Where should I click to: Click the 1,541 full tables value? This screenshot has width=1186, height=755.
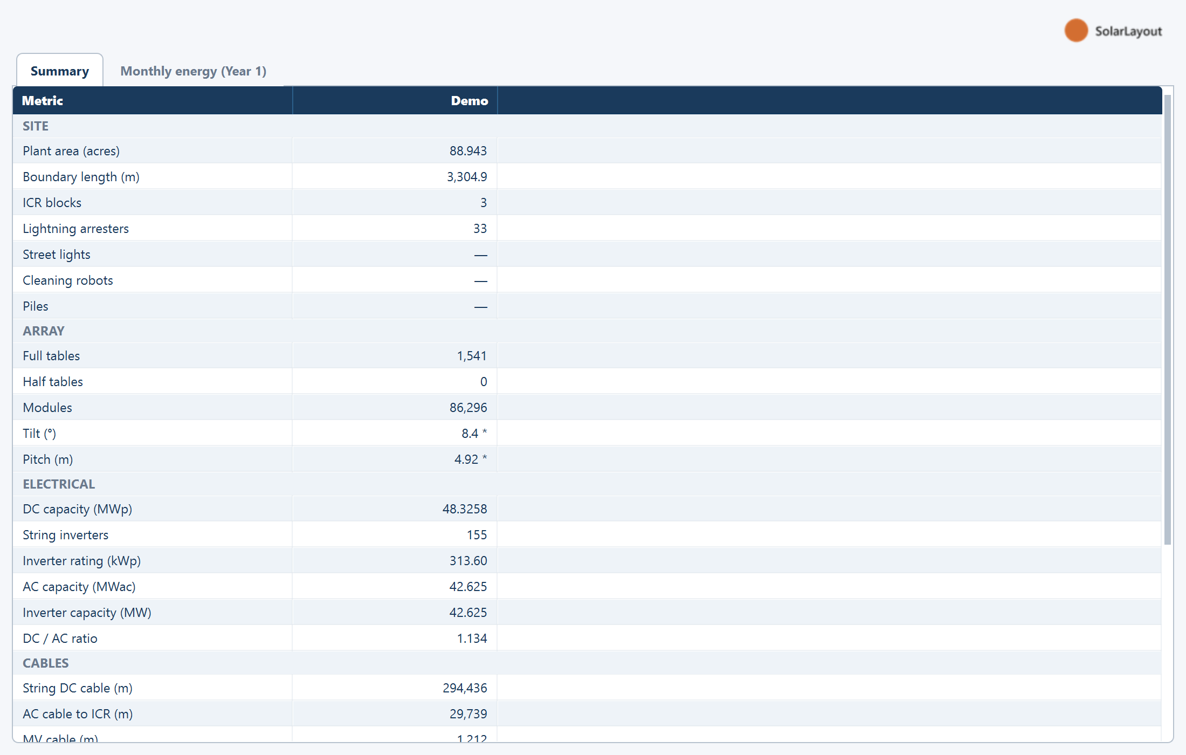click(x=472, y=356)
